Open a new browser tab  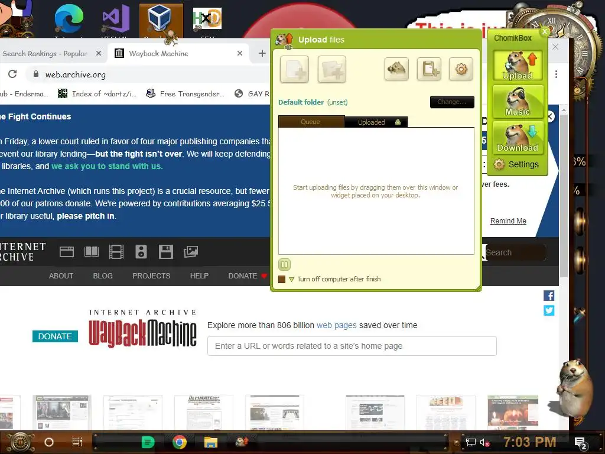click(x=262, y=53)
